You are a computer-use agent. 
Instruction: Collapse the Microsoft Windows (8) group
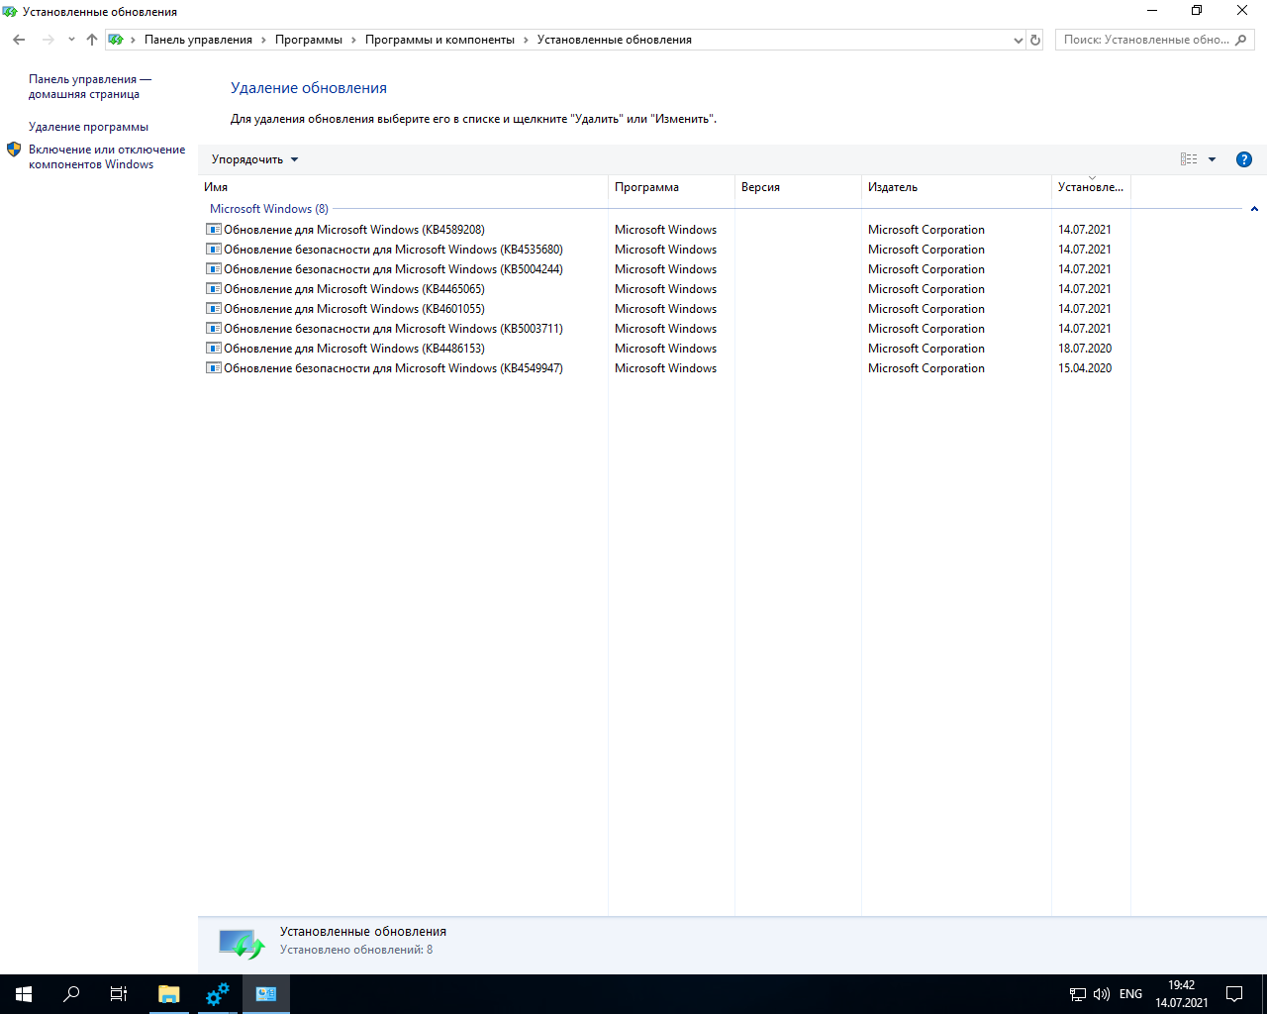(x=1254, y=209)
